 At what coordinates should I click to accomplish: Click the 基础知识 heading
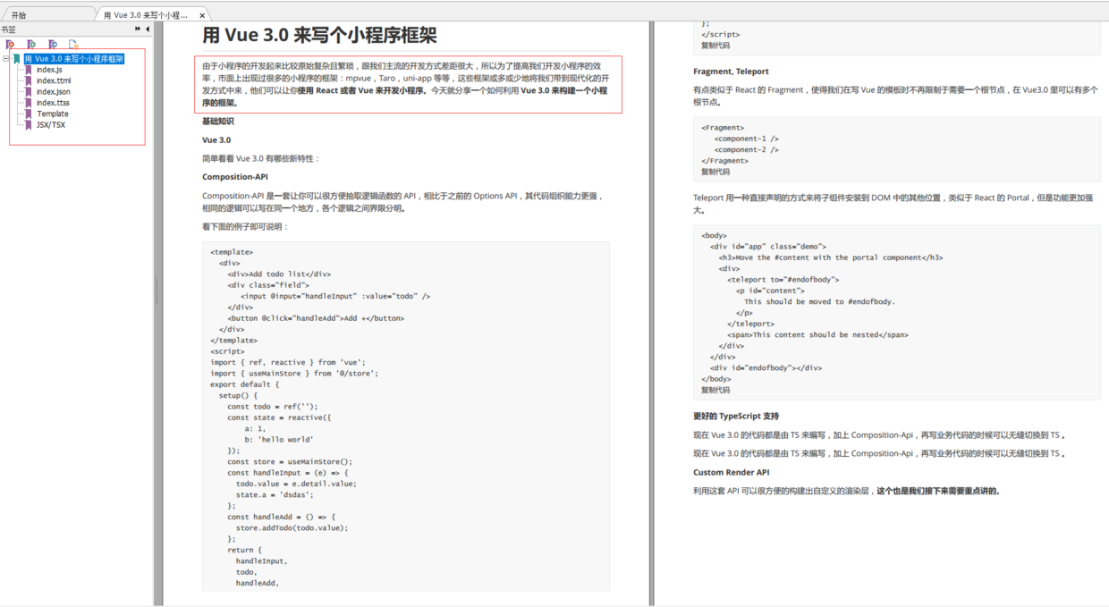point(217,121)
